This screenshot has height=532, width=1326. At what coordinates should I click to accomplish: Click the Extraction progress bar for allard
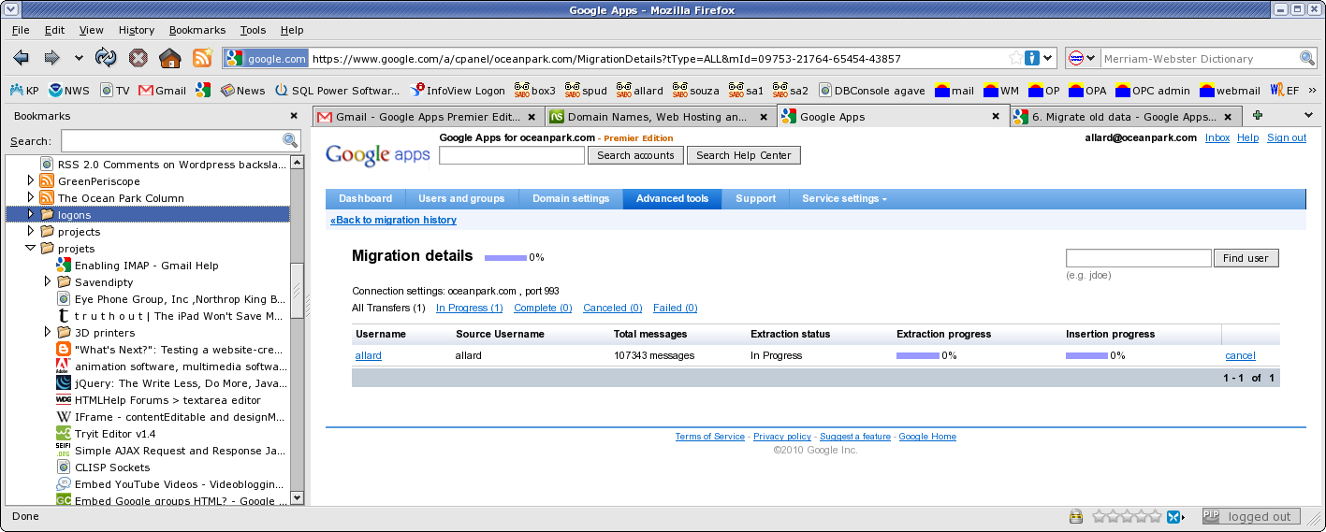pyautogui.click(x=917, y=355)
